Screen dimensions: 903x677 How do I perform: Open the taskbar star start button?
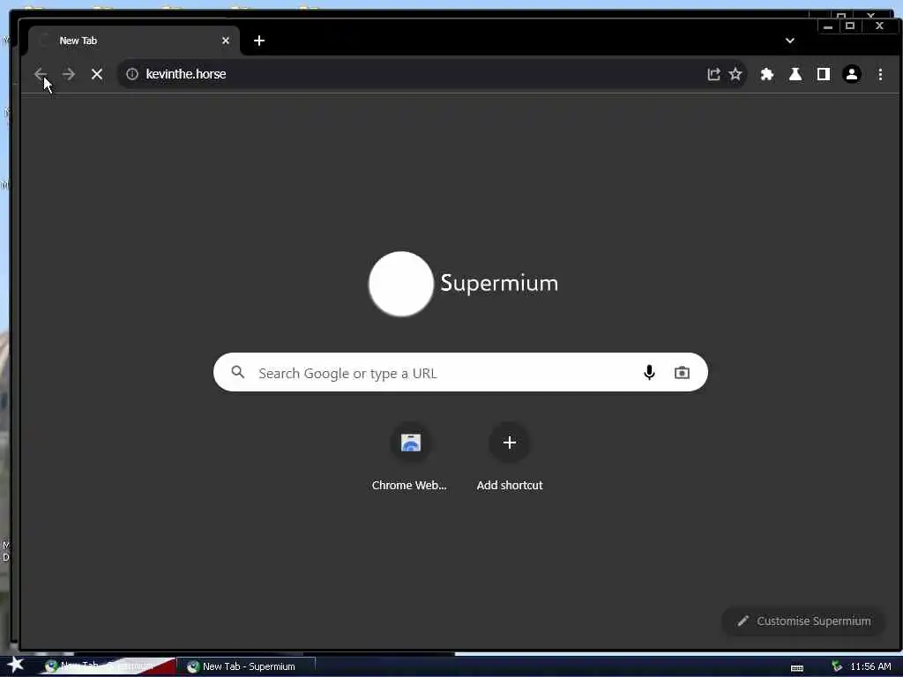click(15, 665)
